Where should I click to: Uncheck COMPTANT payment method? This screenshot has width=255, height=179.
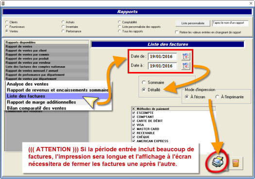coord(134,117)
